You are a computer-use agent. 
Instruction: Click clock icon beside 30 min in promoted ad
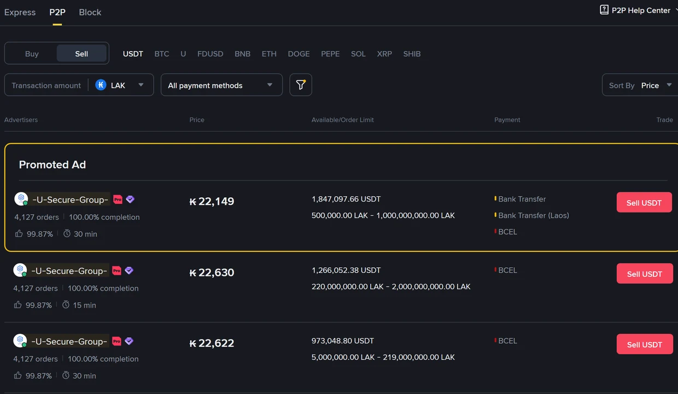tap(67, 233)
